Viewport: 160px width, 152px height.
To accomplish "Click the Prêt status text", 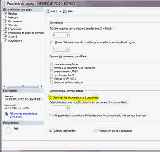I will pyautogui.click(x=16, y=129).
